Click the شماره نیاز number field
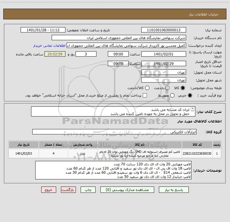This screenshot has height=222, width=230. 164,30
